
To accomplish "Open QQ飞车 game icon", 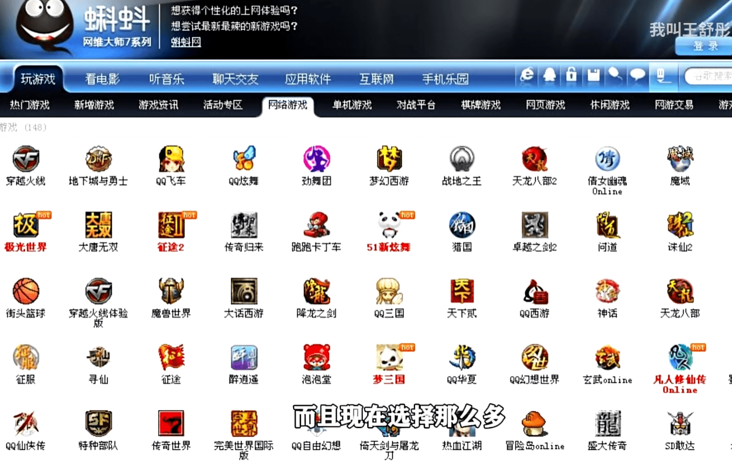I will pos(171,159).
